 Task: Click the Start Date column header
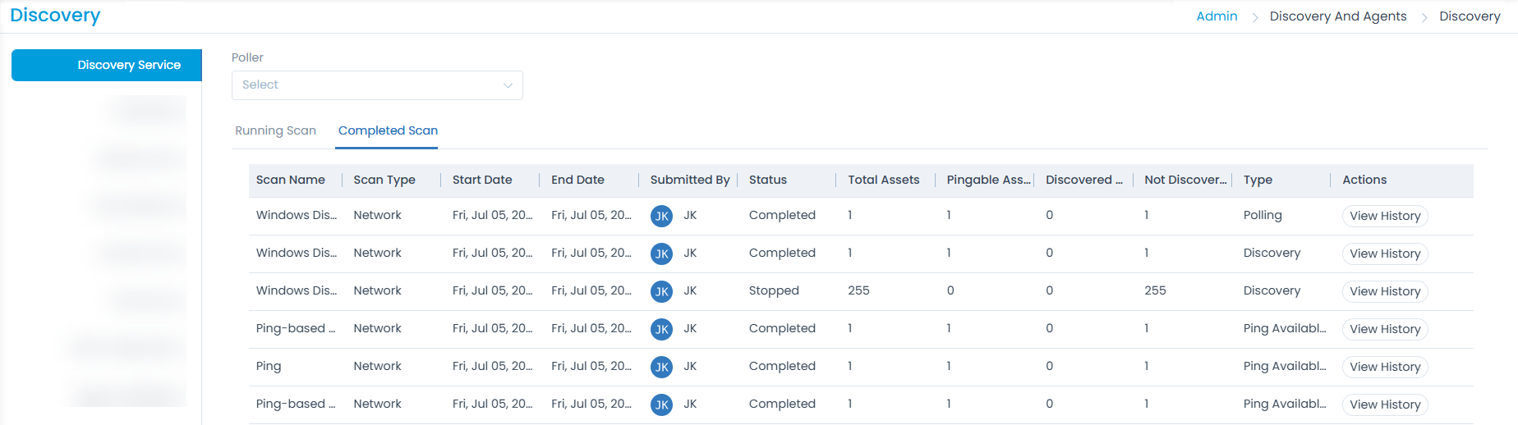482,180
